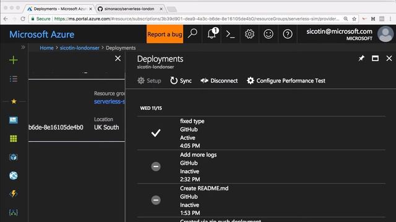Viewport: 396px width, 222px height.
Task: Select the 'Add more logs' deployment
Action: coord(261,166)
